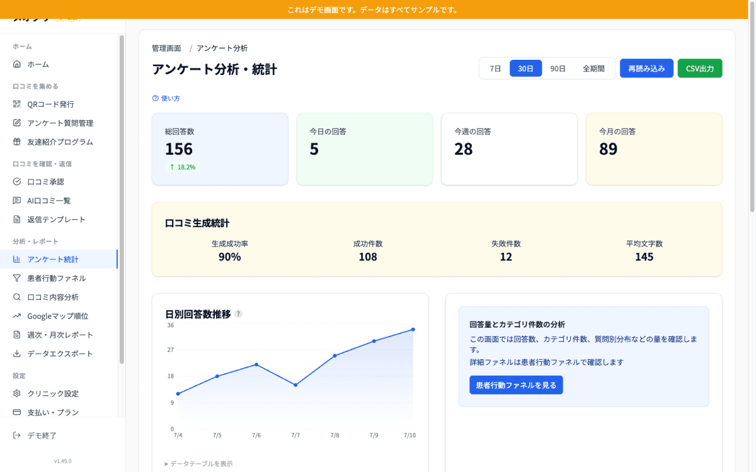Click the gear icon beside クリニック設定
Viewport: 756px width, 472px height.
click(x=17, y=393)
